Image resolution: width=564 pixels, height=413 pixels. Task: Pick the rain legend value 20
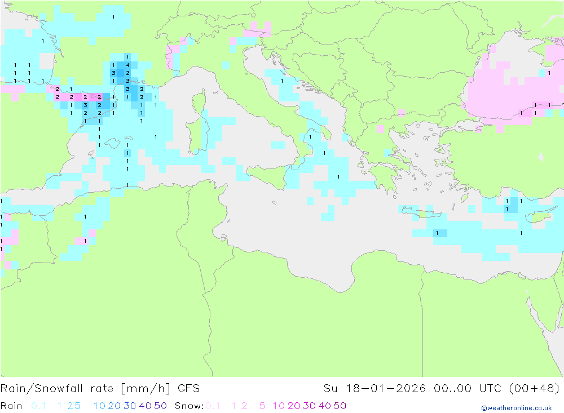(114, 406)
